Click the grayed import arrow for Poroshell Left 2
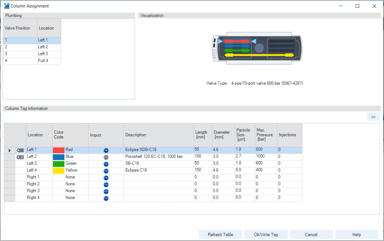 coord(106,157)
